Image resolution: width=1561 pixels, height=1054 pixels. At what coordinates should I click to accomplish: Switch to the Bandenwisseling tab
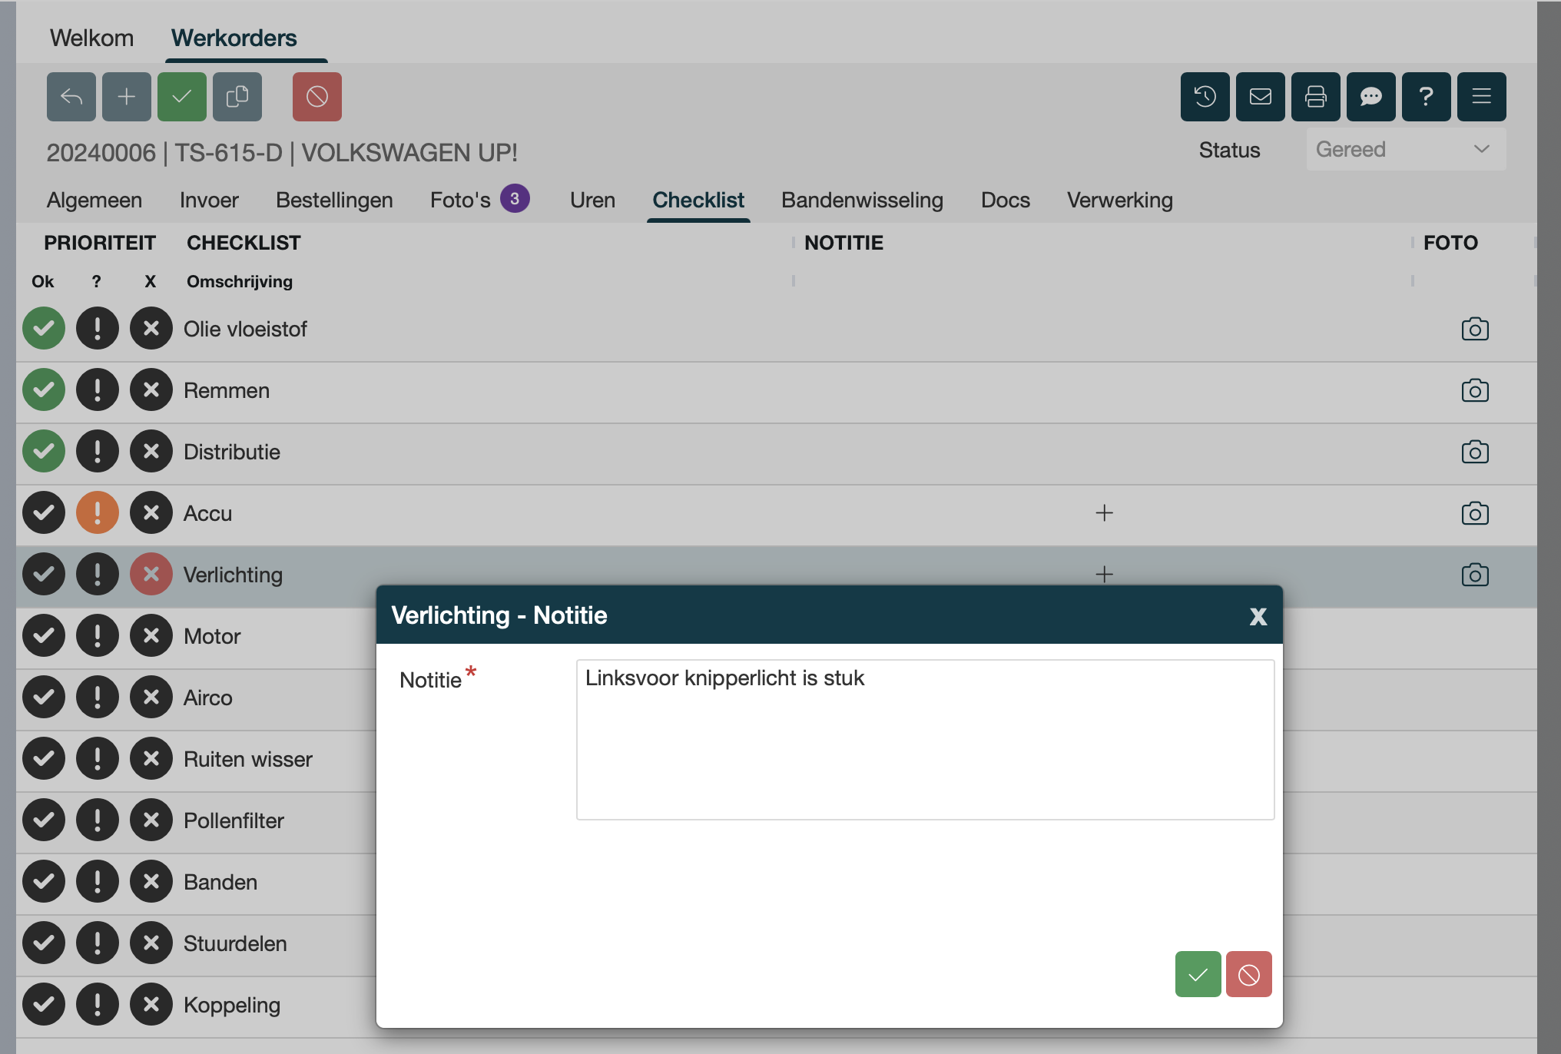coord(862,201)
